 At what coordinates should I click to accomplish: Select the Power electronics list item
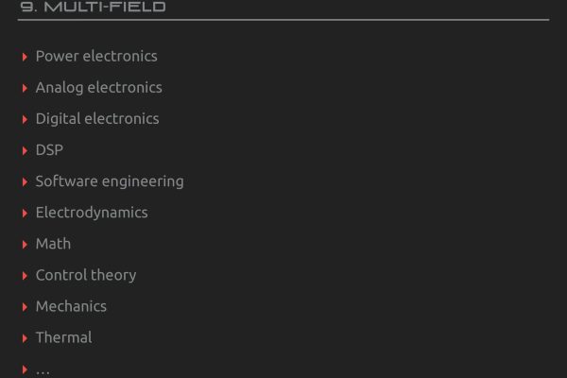point(96,56)
